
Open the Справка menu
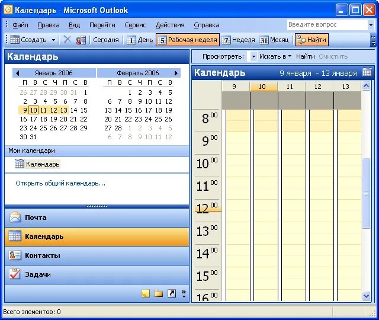tap(207, 25)
